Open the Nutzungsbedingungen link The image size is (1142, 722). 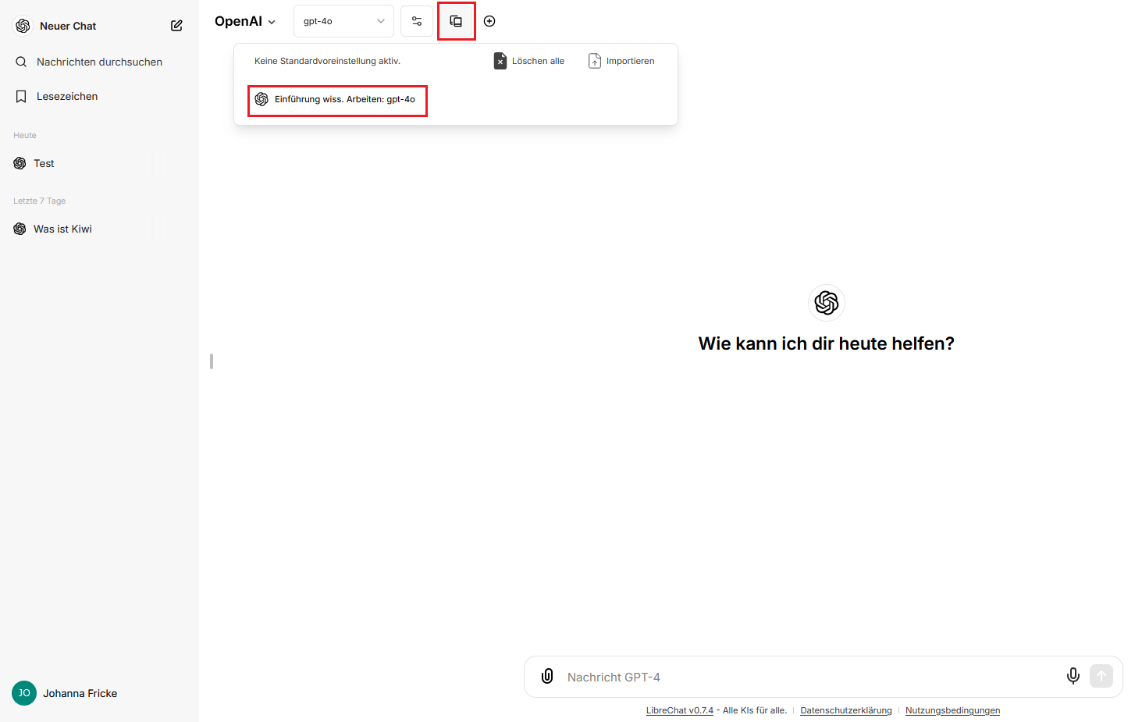tap(952, 710)
